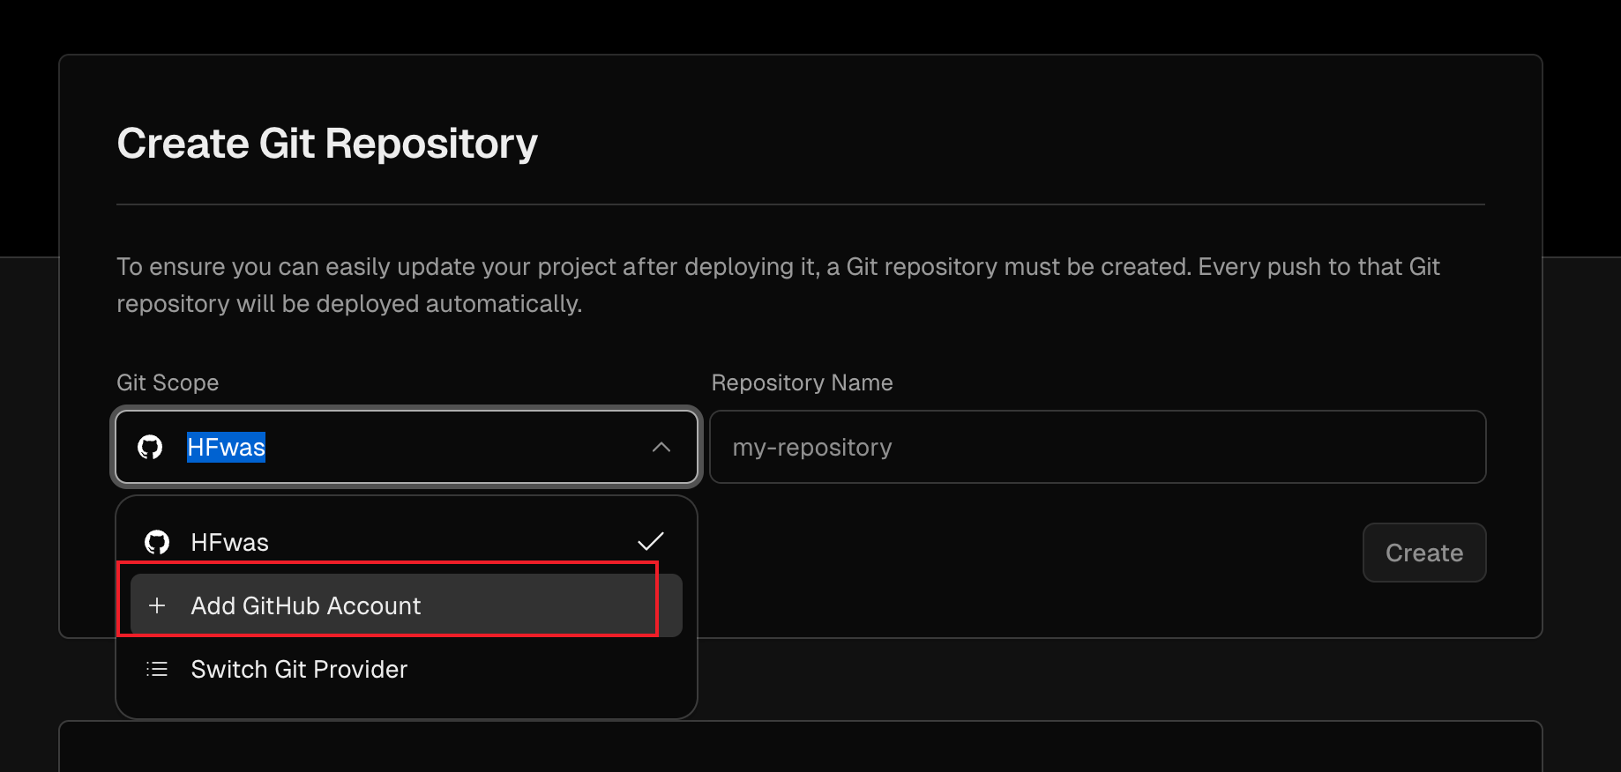Select HFwas from the scope list
1621x772 pixels.
[x=230, y=542]
